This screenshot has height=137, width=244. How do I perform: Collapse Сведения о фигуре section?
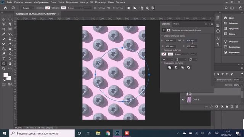(x=162, y=50)
